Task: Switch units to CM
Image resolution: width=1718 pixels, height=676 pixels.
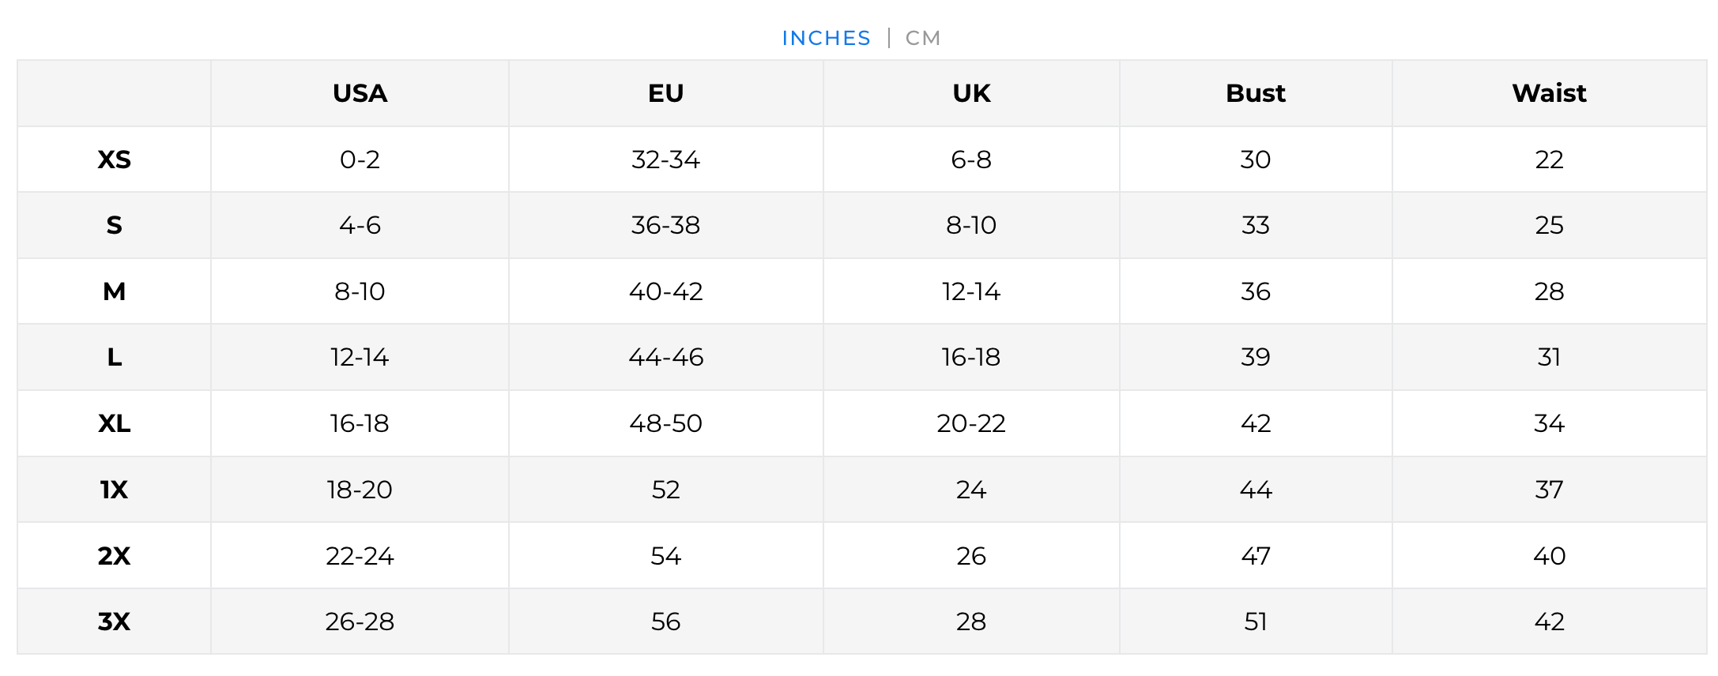Action: (x=922, y=38)
